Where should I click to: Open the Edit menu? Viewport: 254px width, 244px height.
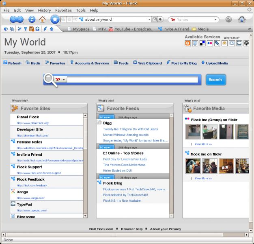(17, 11)
